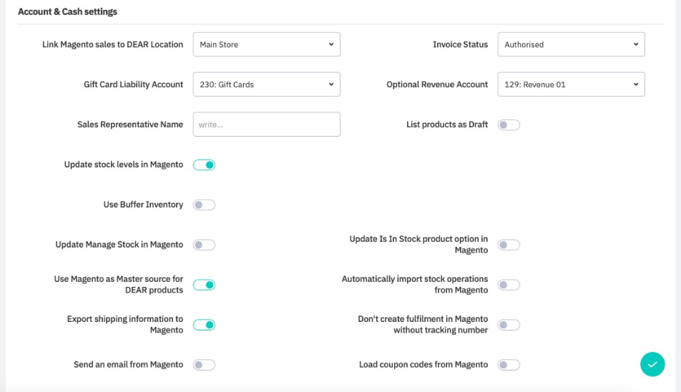Click the Use Buffer Inventory label

(x=143, y=205)
